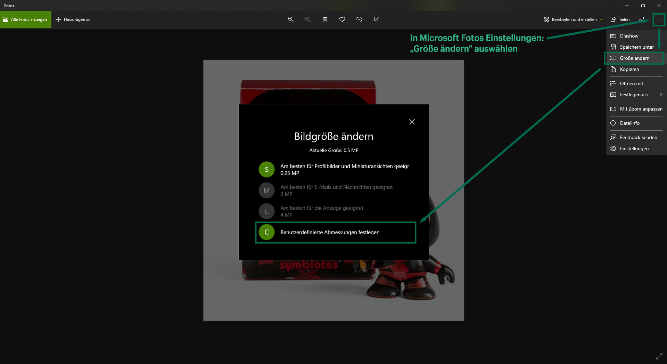The width and height of the screenshot is (667, 364).
Task: Choose size L for die Anzeige geeignet
Action: [266, 211]
